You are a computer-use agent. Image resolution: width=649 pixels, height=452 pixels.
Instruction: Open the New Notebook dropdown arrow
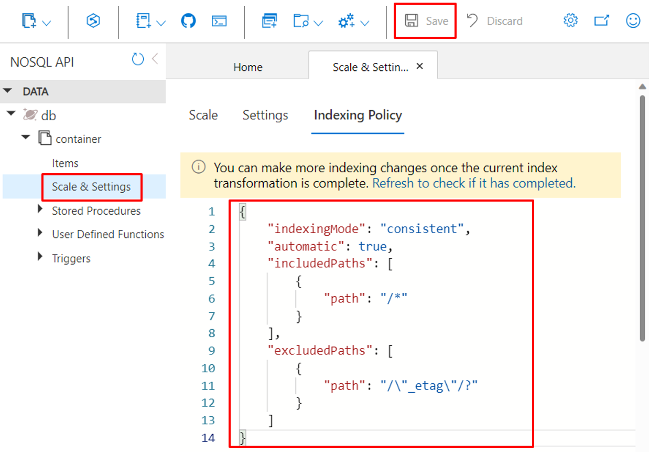tap(161, 23)
